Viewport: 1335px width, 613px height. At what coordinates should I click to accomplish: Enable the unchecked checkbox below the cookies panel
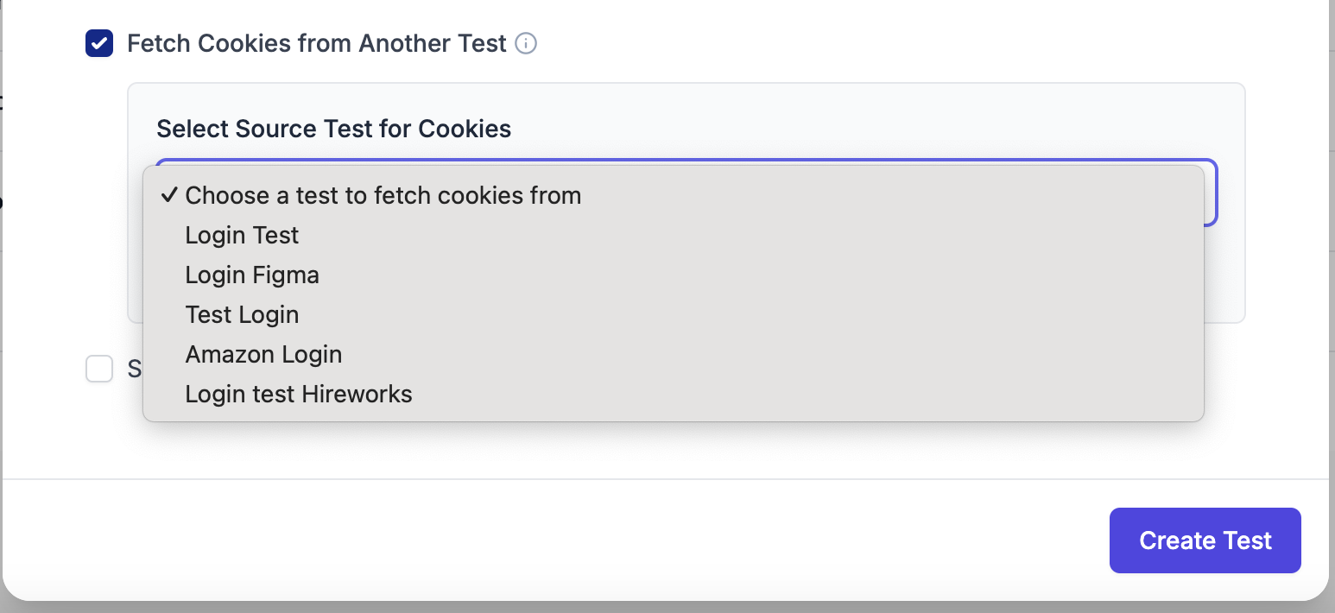(x=99, y=370)
